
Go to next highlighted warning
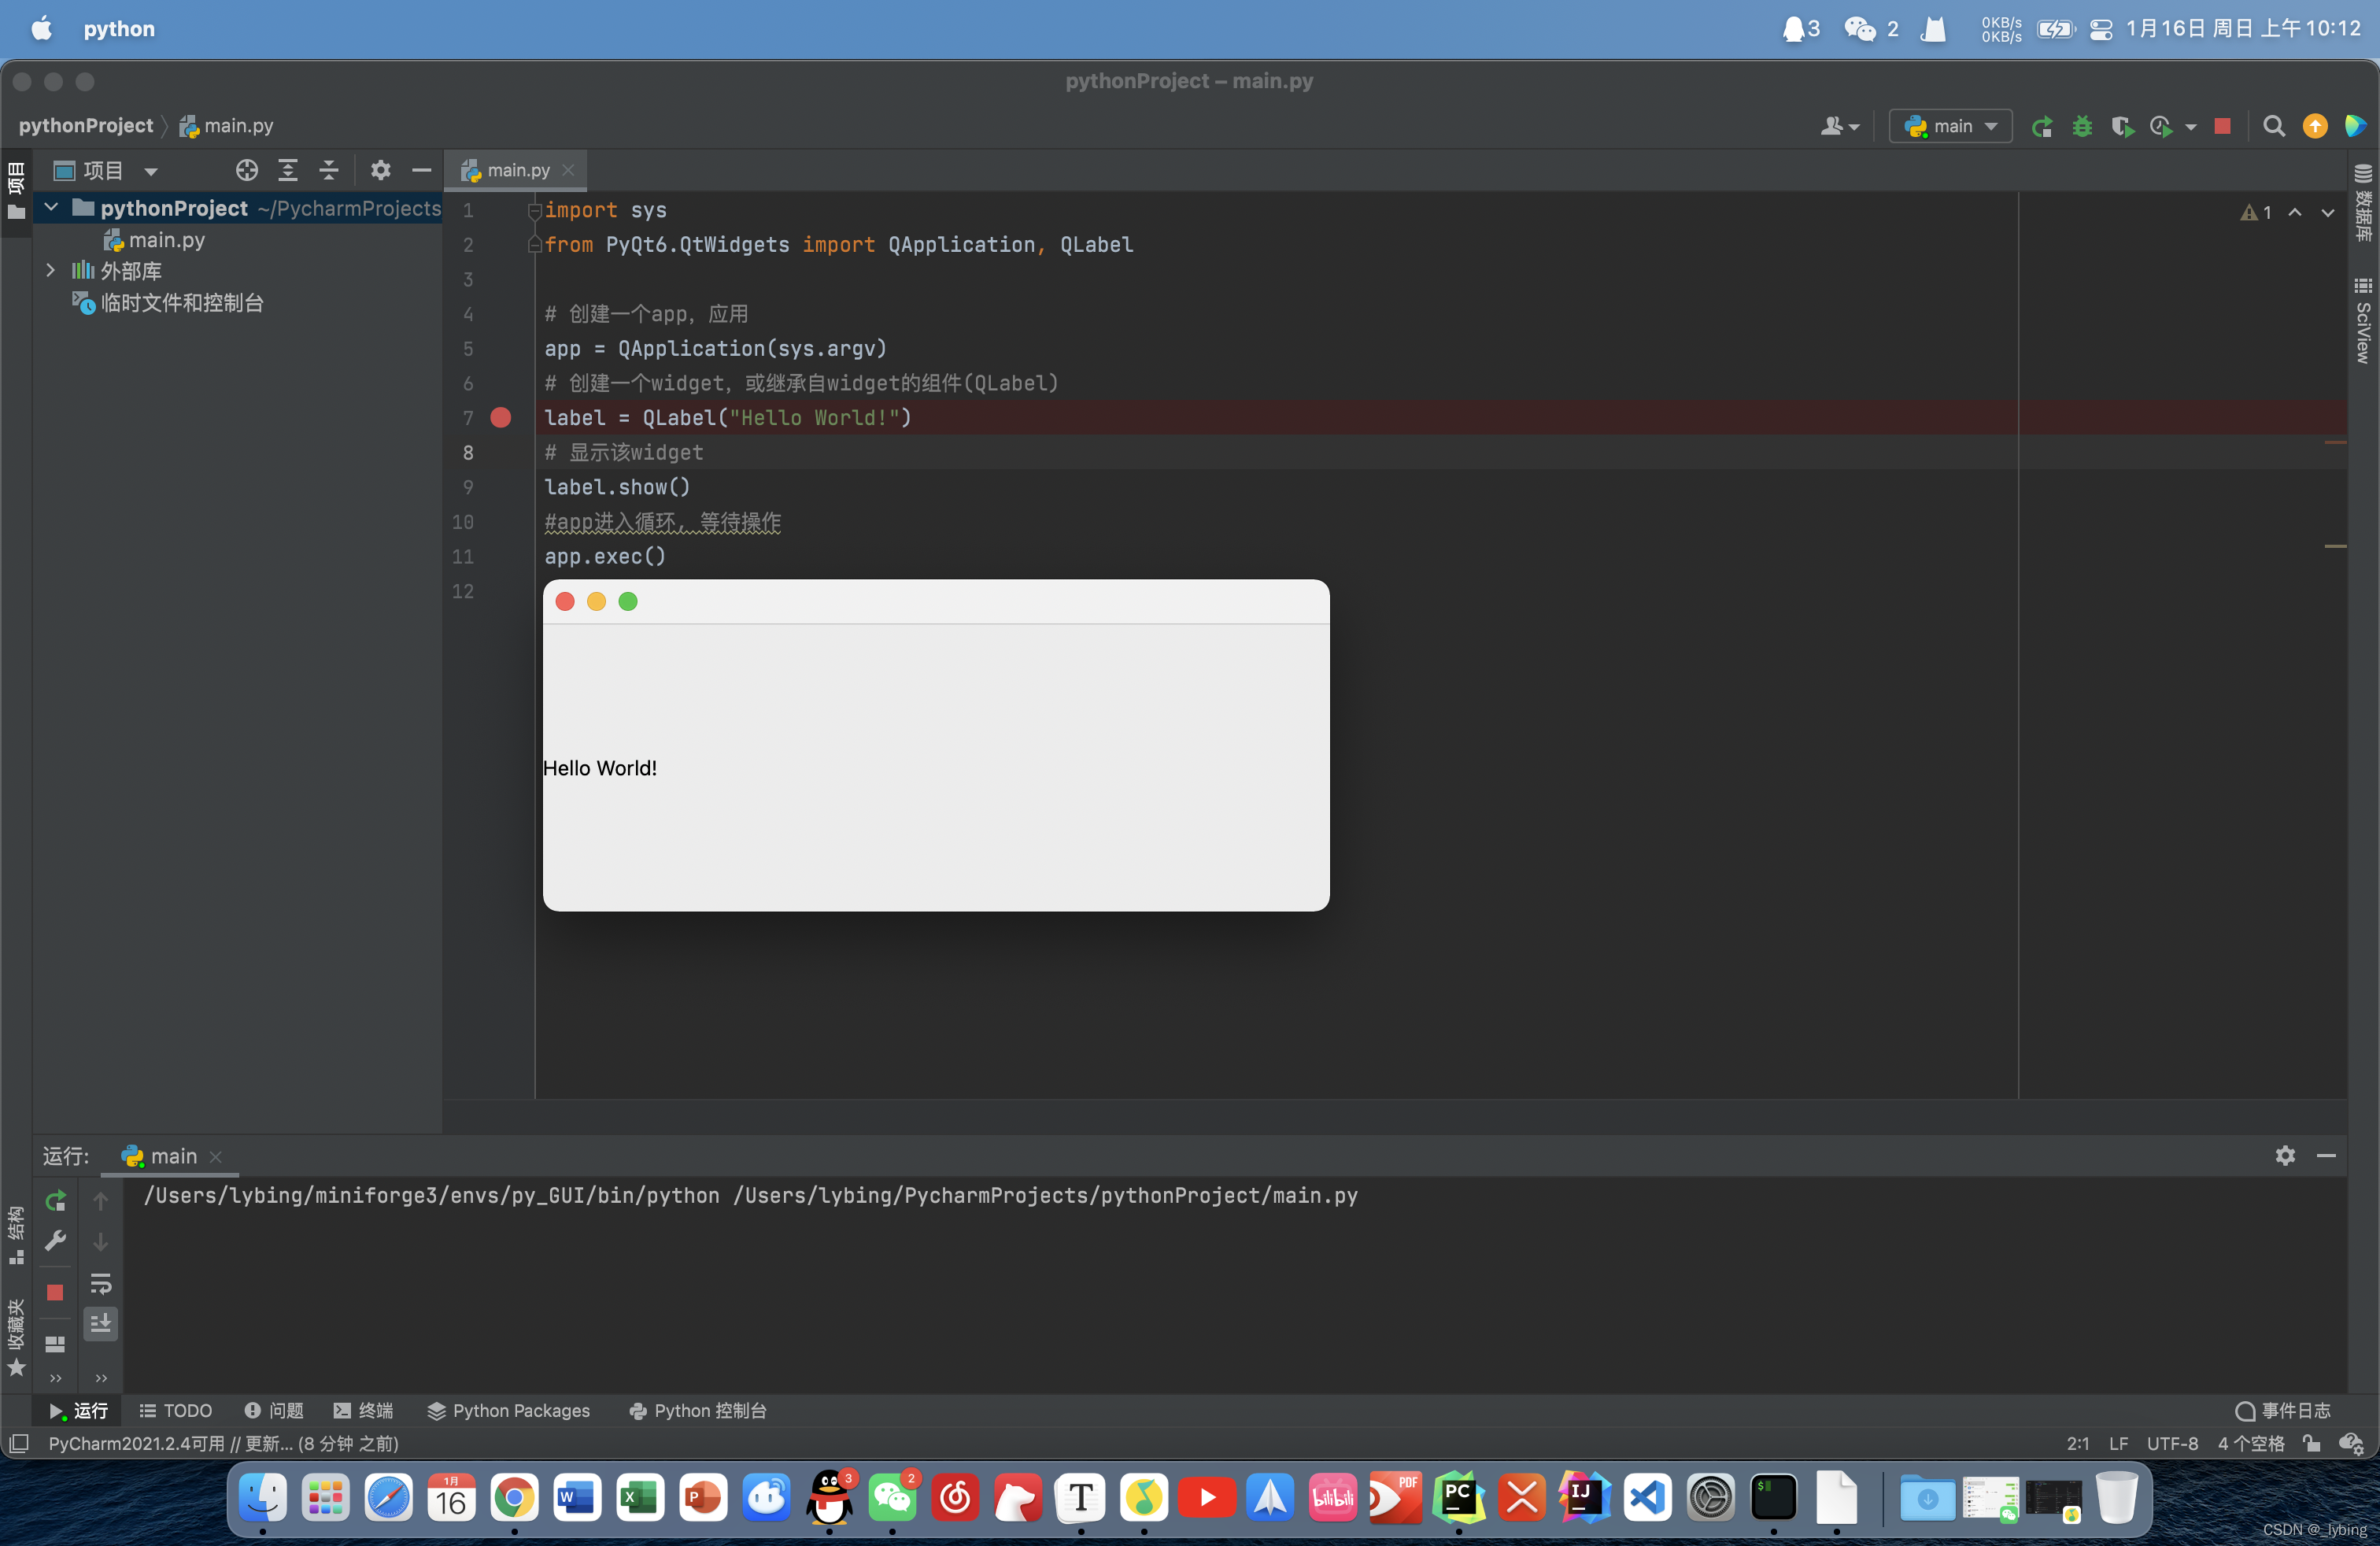coord(2327,212)
